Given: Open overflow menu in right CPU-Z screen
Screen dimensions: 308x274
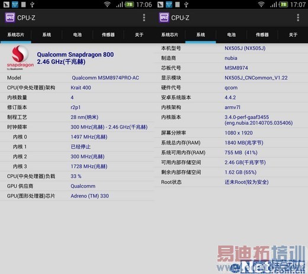Looking at the screenshot, I should pyautogui.click(x=298, y=18).
